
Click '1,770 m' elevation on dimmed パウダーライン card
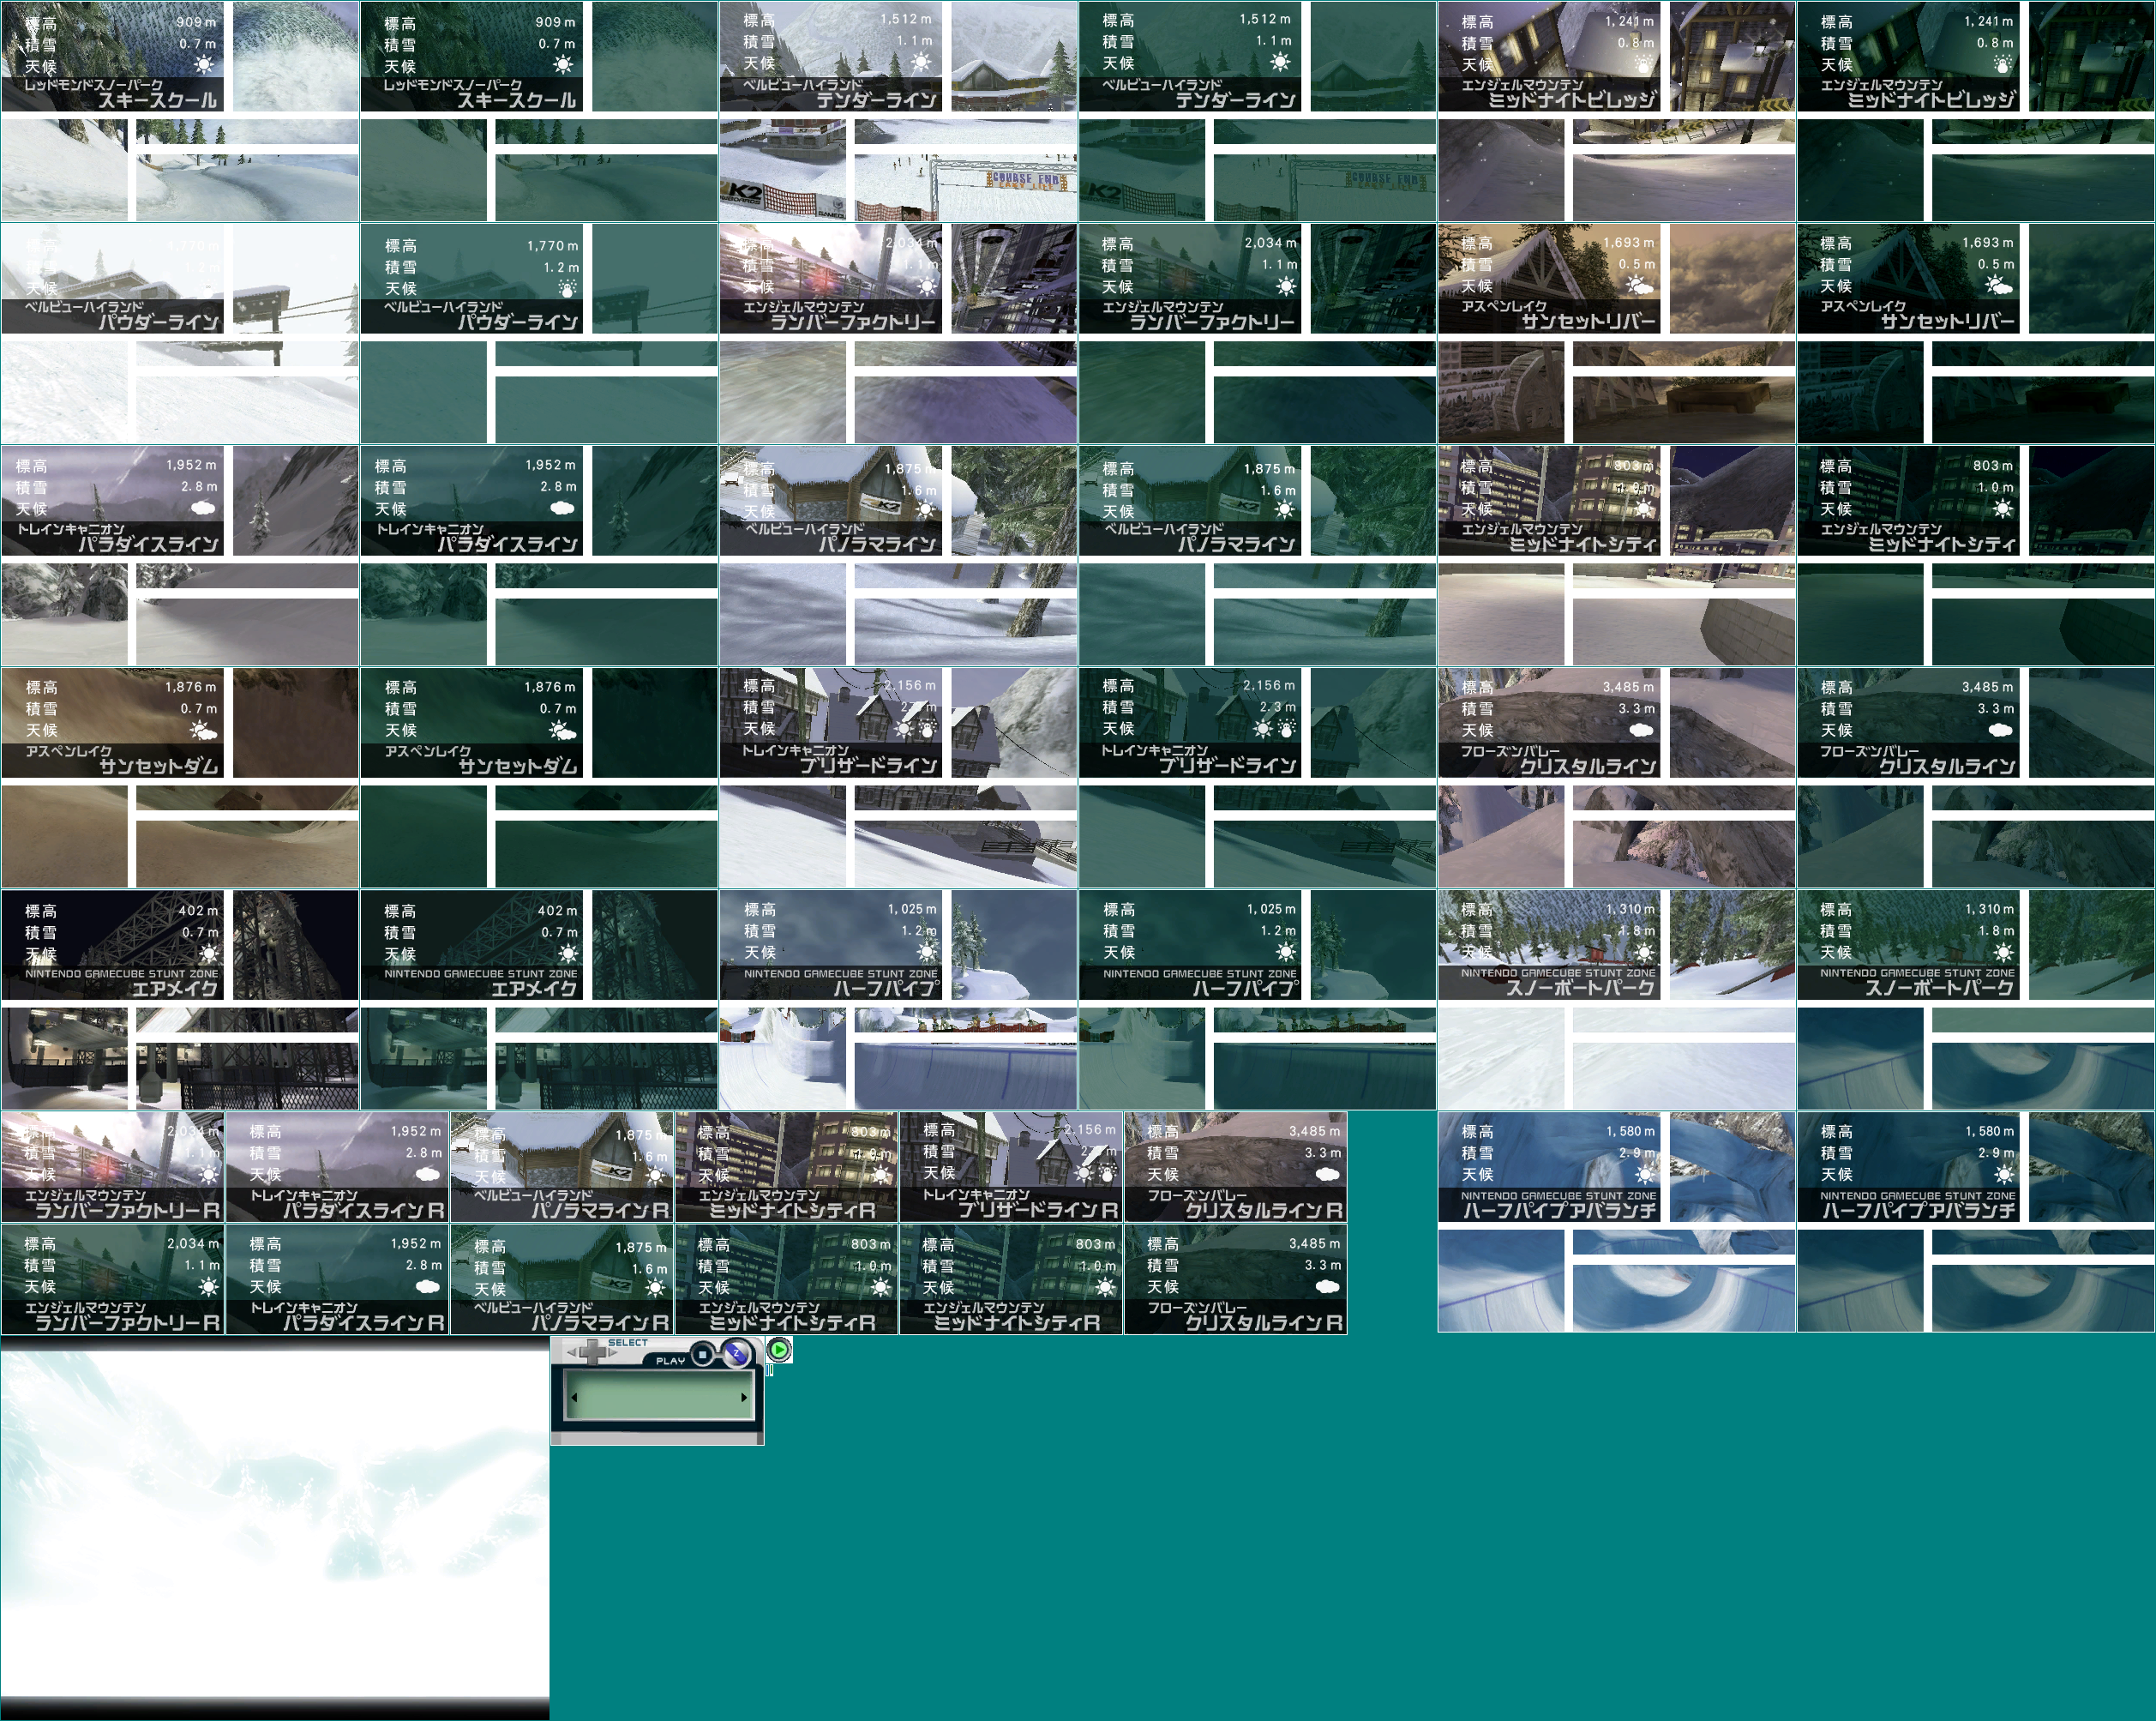552,246
